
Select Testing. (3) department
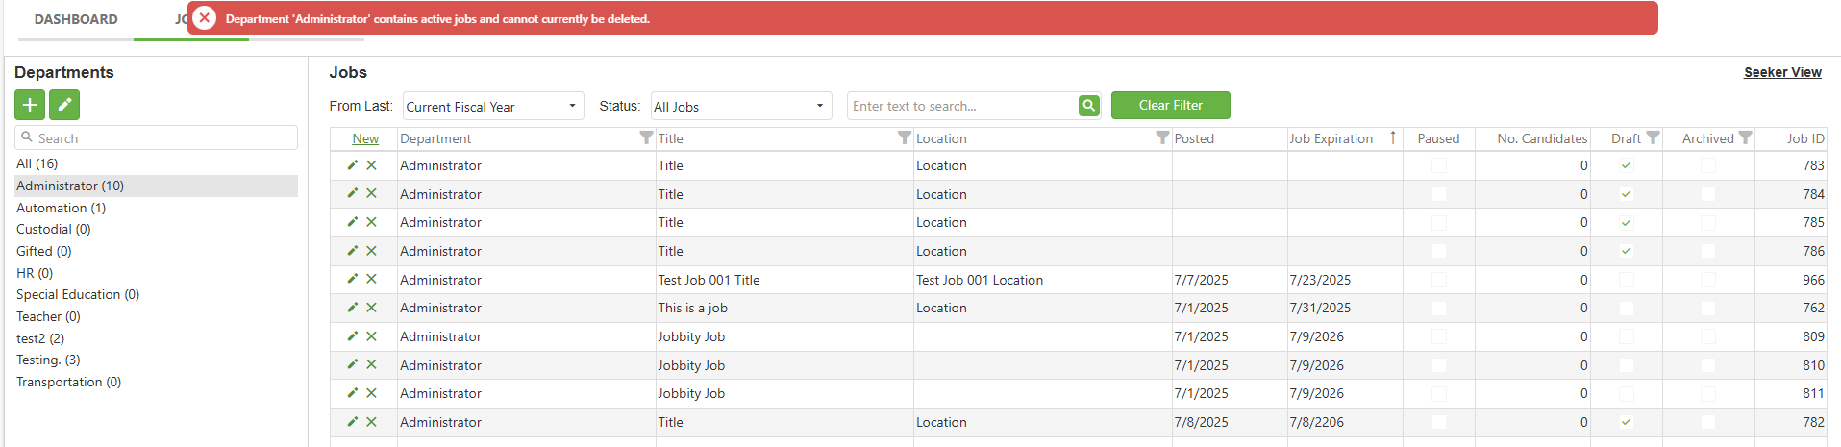(48, 360)
